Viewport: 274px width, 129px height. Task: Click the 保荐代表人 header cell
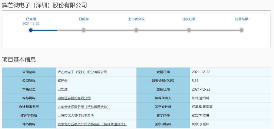[163, 98]
